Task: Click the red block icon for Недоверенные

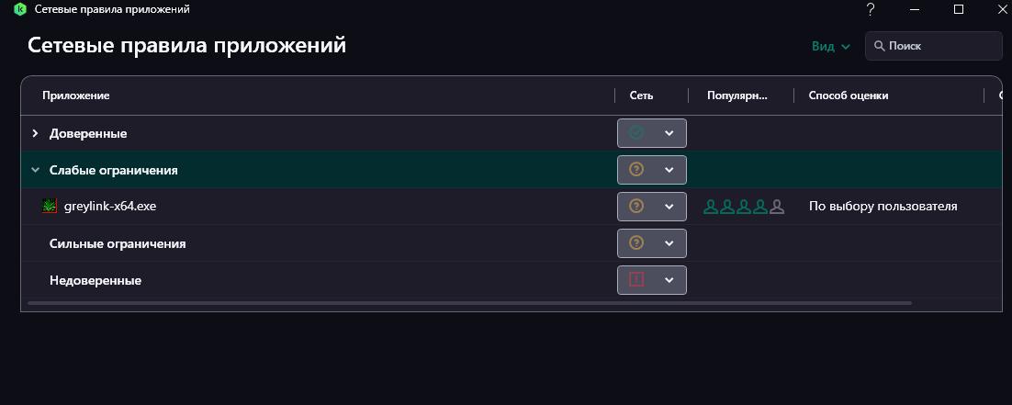Action: (x=636, y=280)
